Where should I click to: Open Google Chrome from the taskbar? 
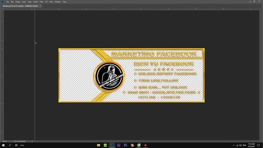(132, 145)
